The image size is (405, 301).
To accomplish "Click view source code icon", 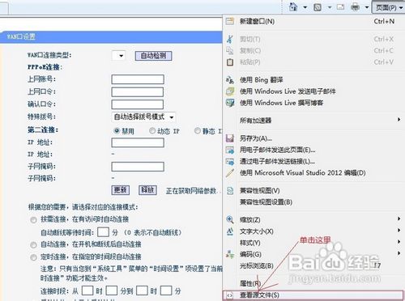I will (229, 295).
